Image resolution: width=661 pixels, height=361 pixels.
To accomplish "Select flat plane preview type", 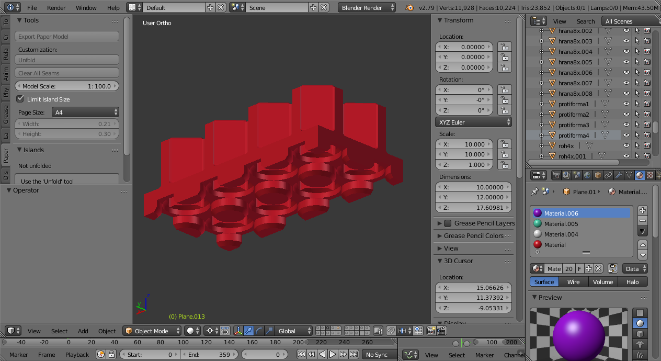I will coord(640,313).
